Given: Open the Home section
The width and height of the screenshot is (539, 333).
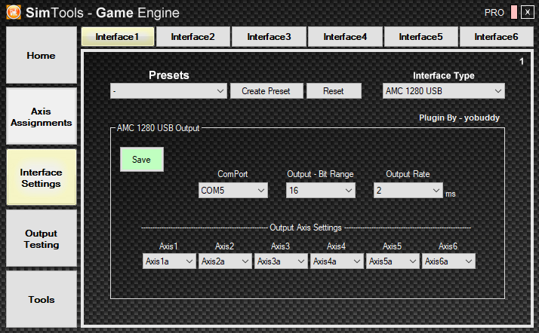Looking at the screenshot, I should click(42, 56).
